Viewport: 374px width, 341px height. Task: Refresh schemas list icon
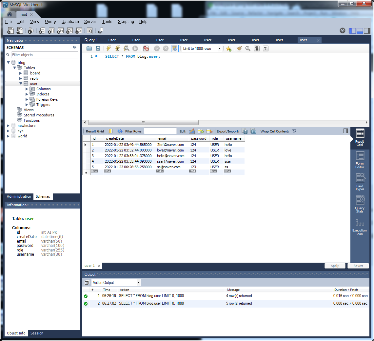pyautogui.click(x=74, y=48)
